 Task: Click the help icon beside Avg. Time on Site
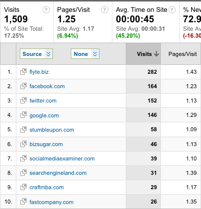pos(172,10)
